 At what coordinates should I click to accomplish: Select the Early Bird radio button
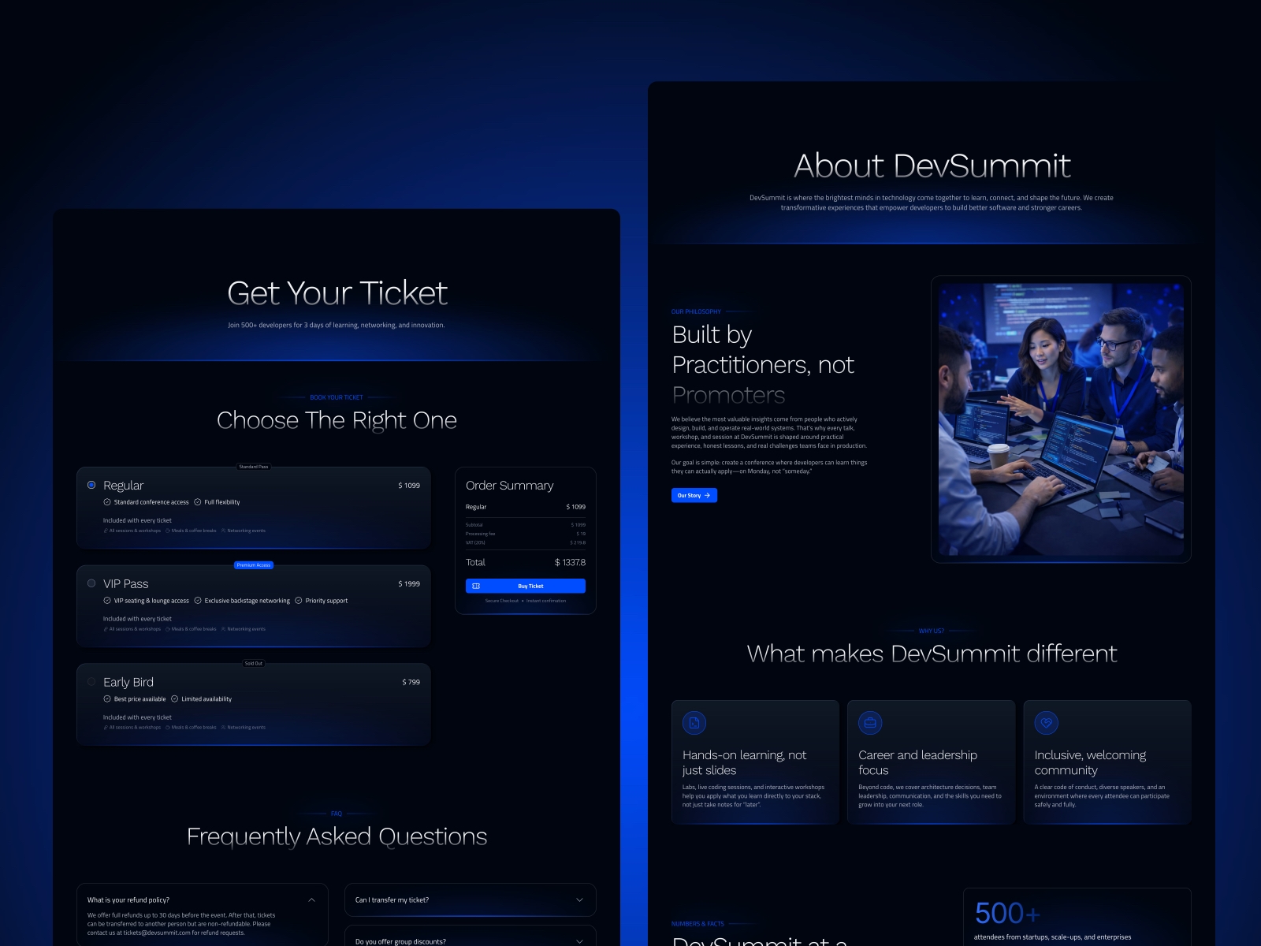tap(91, 681)
